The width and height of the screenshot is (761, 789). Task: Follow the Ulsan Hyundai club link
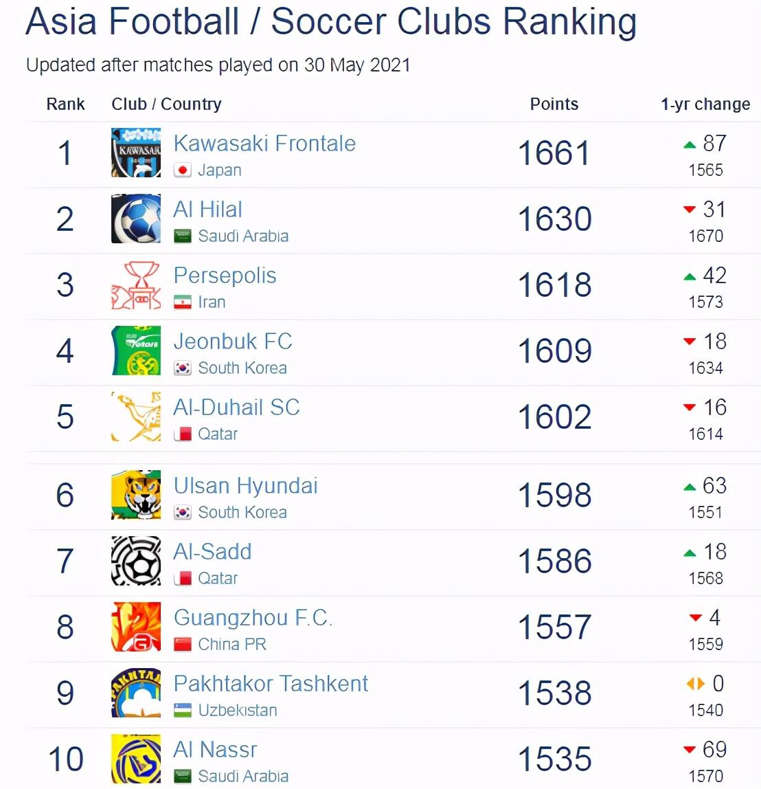(245, 486)
